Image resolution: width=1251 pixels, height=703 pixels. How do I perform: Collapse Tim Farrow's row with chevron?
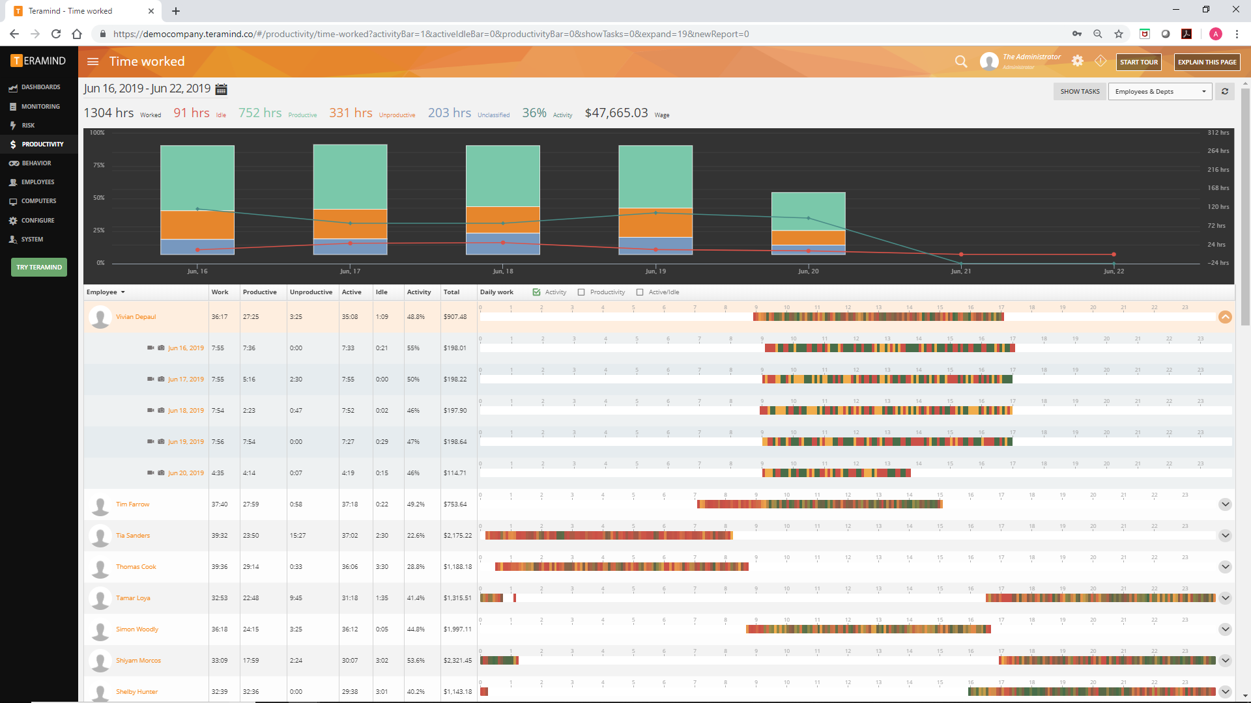pyautogui.click(x=1226, y=504)
